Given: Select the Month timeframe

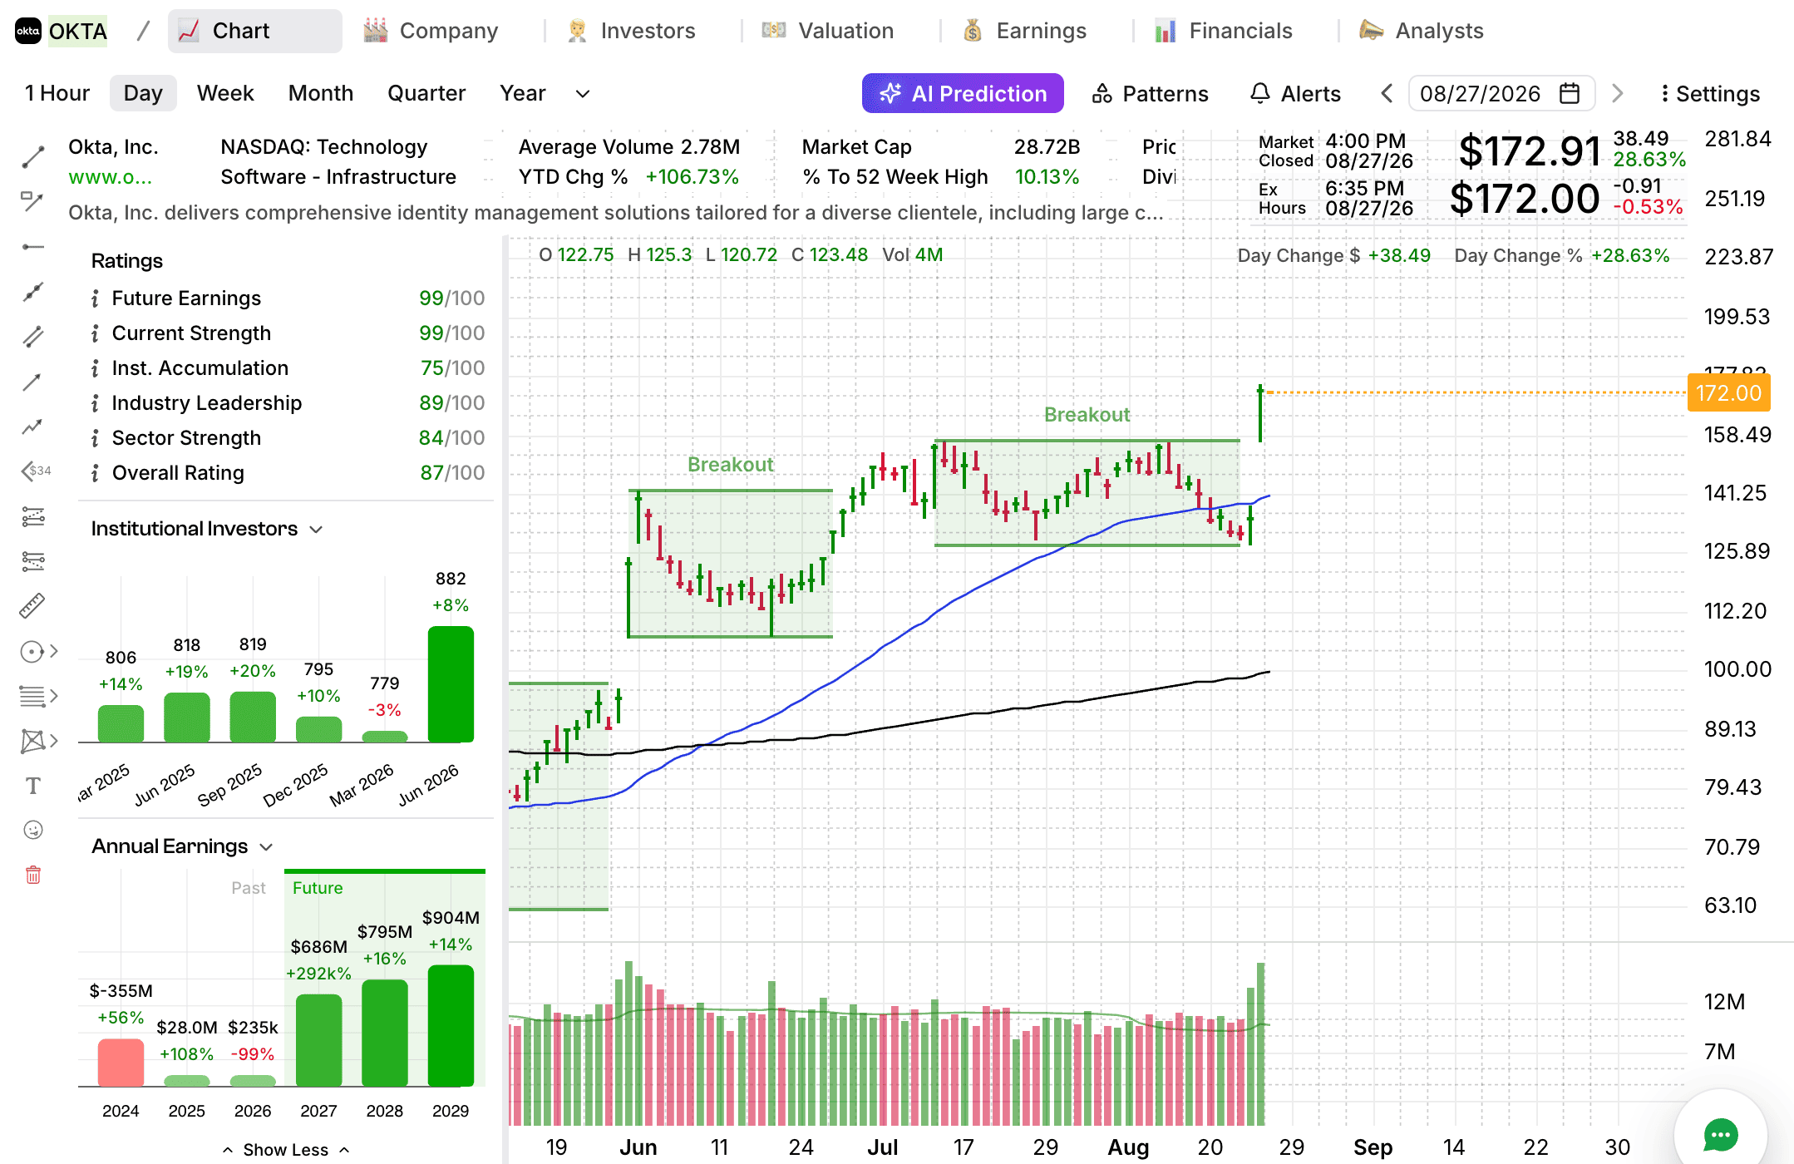Looking at the screenshot, I should click(x=321, y=93).
